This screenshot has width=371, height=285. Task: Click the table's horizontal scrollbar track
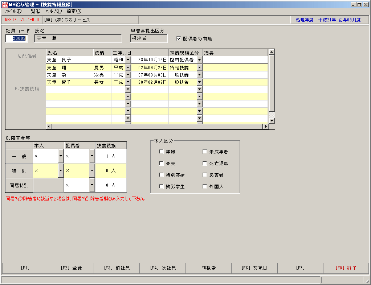[x=157, y=127]
